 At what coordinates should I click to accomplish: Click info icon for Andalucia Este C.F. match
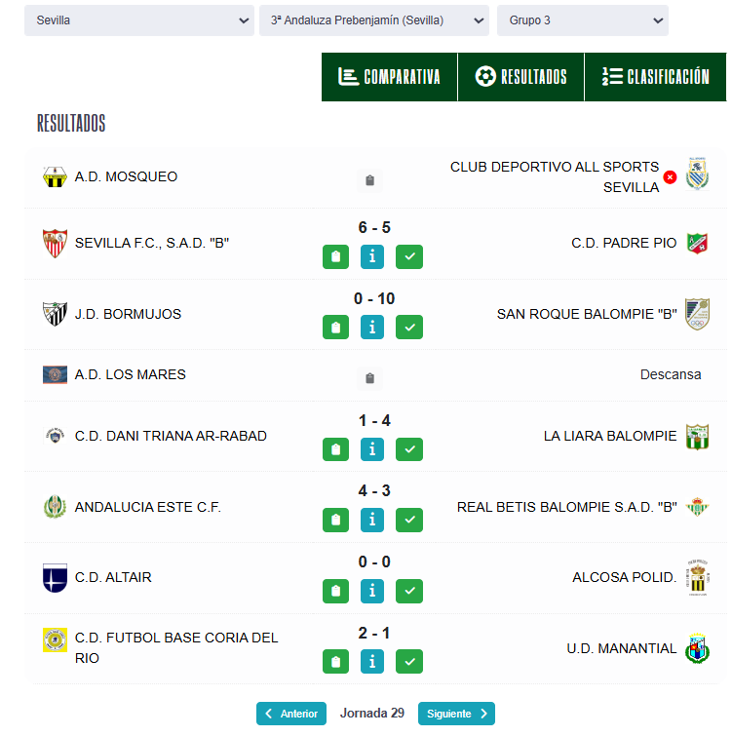click(x=372, y=520)
